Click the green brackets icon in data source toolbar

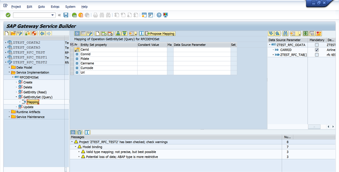pyautogui.click(x=306, y=33)
